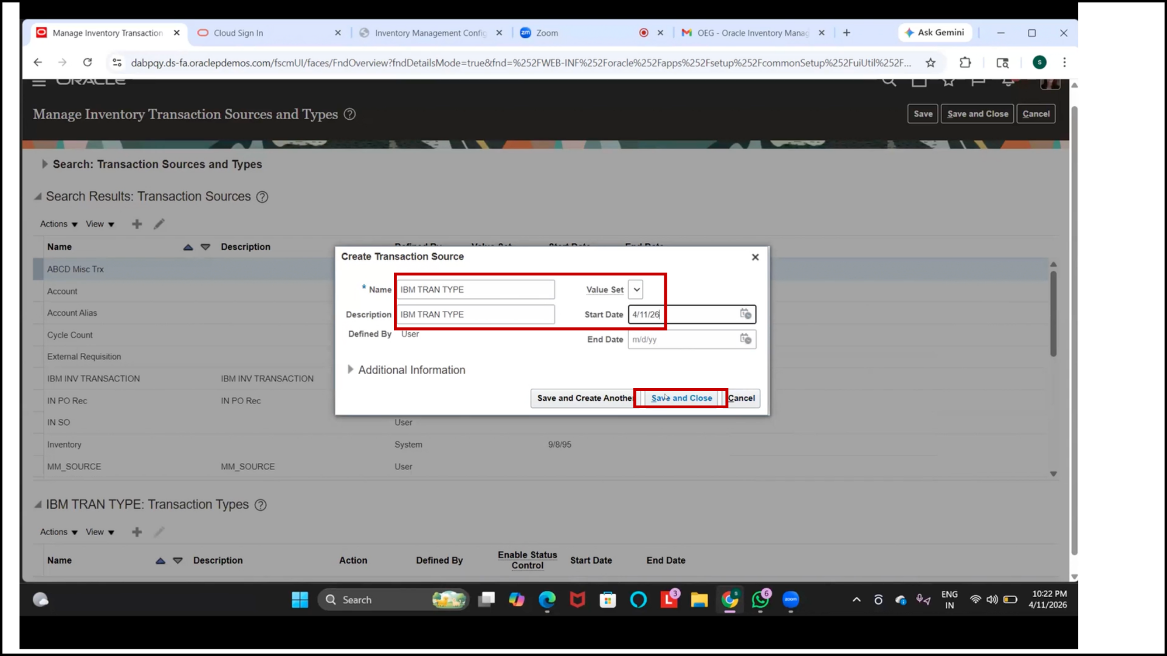Open Actions menu in Transaction Types
This screenshot has width=1167, height=656.
(58, 532)
